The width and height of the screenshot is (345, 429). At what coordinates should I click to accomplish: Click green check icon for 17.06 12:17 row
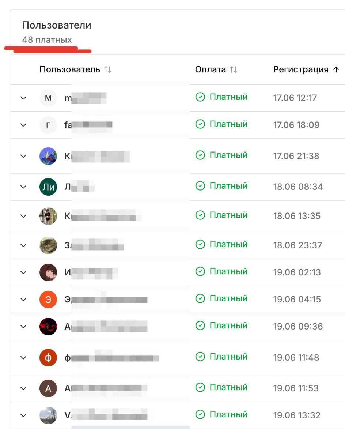[200, 97]
